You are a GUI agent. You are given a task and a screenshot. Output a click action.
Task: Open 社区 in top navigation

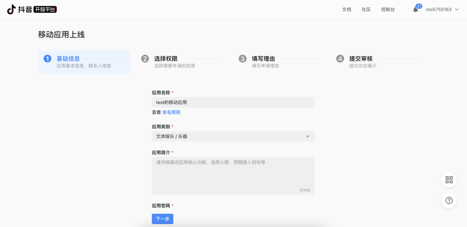coord(366,10)
